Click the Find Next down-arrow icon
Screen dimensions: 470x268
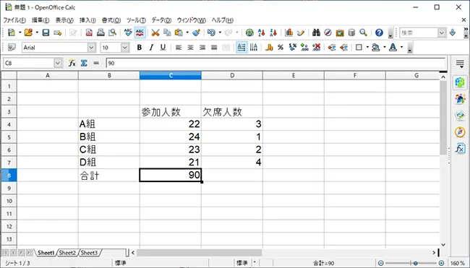point(453,33)
